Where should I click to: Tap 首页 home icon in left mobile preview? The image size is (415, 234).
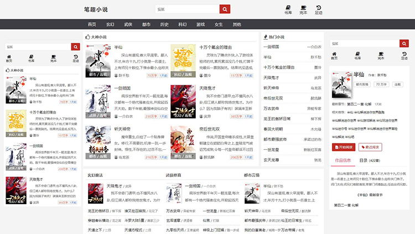(x=9, y=59)
